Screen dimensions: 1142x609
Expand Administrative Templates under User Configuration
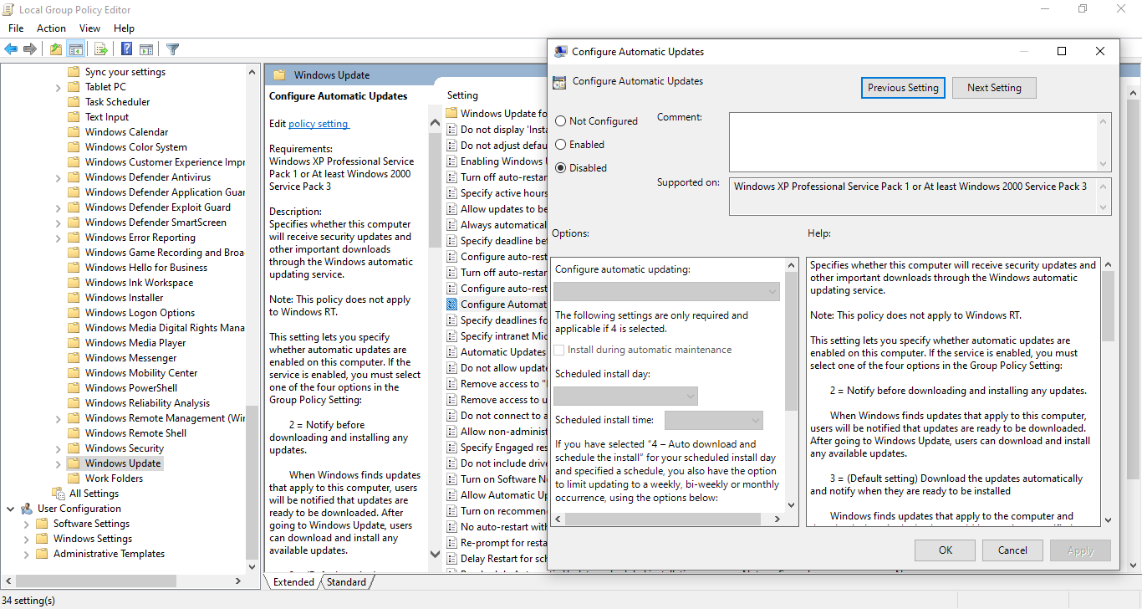26,554
